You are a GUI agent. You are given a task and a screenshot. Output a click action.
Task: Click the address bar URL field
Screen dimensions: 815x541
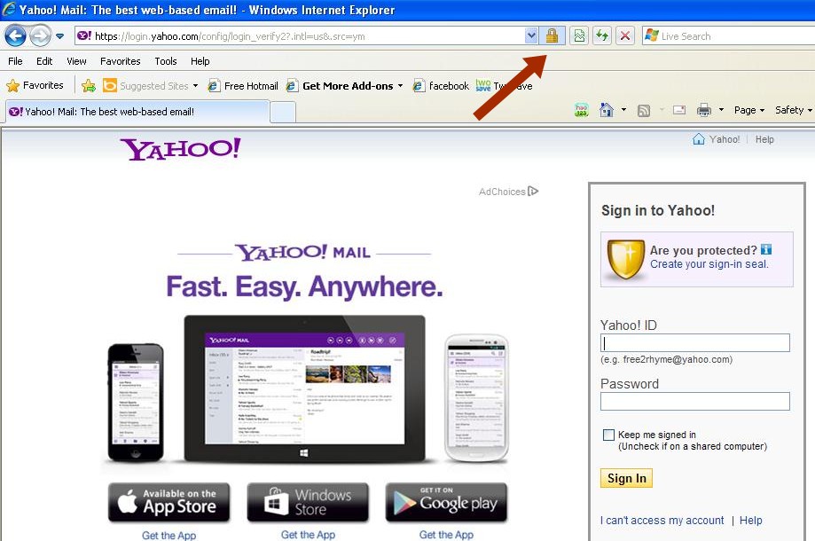pyautogui.click(x=300, y=36)
